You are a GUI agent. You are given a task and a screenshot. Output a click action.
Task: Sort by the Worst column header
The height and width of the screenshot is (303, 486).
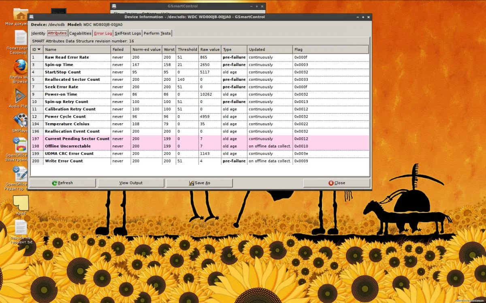[169, 50]
